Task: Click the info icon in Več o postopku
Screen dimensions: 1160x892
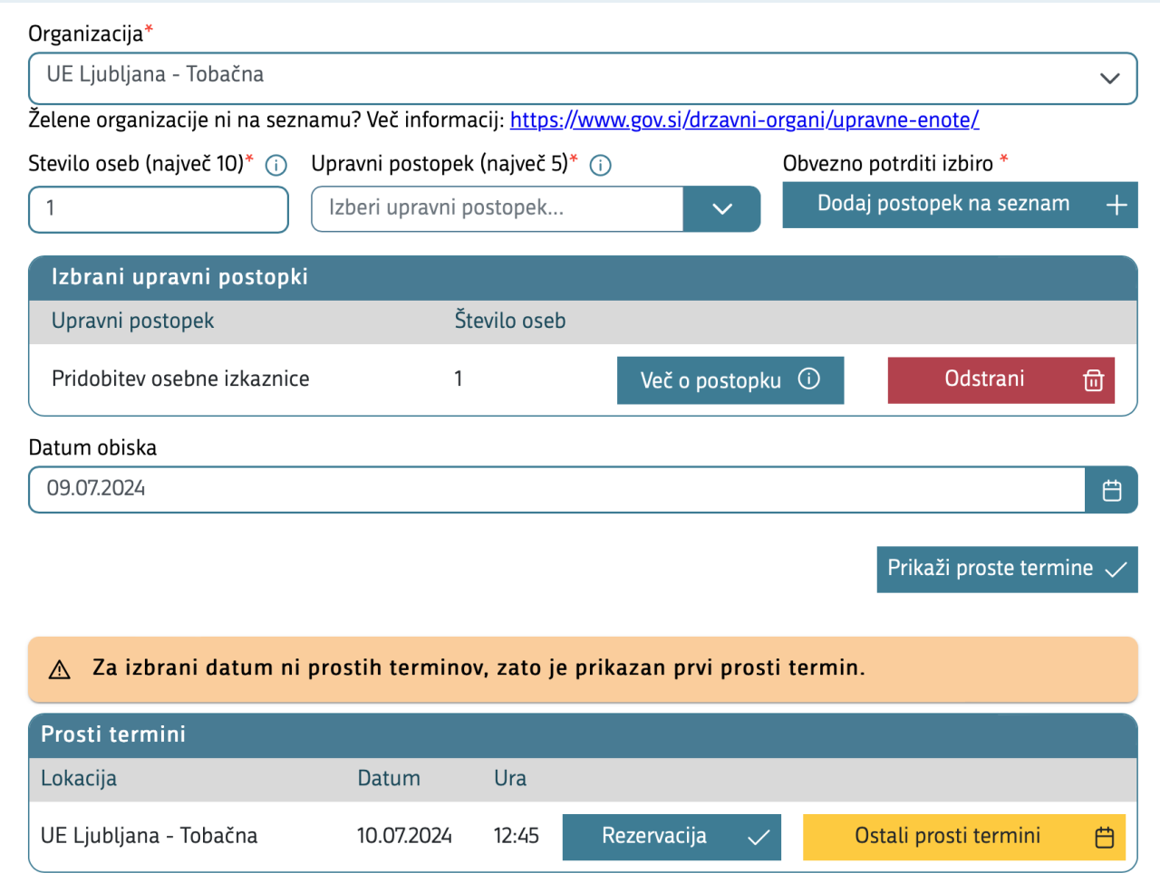Action: (x=809, y=379)
